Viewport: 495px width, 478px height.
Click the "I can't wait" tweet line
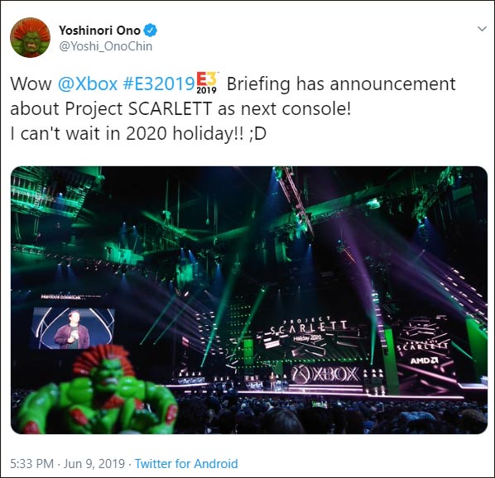(138, 134)
